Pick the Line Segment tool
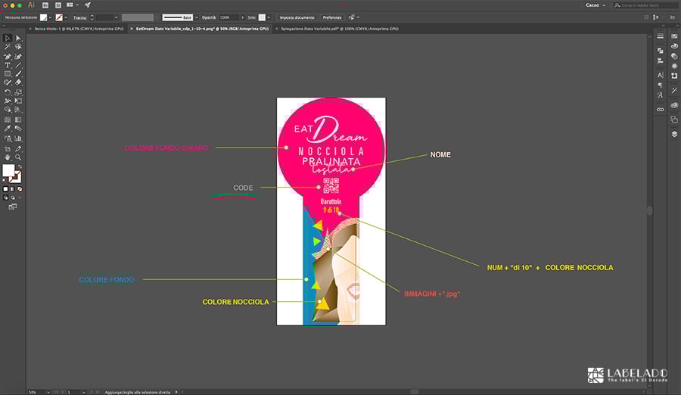The width and height of the screenshot is (681, 395). click(x=18, y=66)
